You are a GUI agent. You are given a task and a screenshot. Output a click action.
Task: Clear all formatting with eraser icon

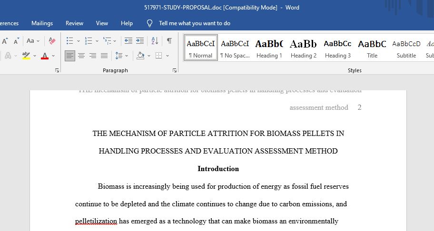tap(52, 41)
